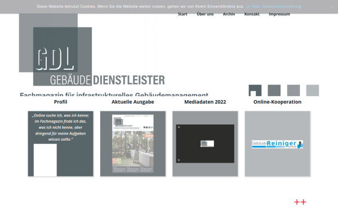Click the GDL Gebäudedienstleister logo
Image resolution: width=338 pixels, height=211 pixels.
(x=92, y=50)
